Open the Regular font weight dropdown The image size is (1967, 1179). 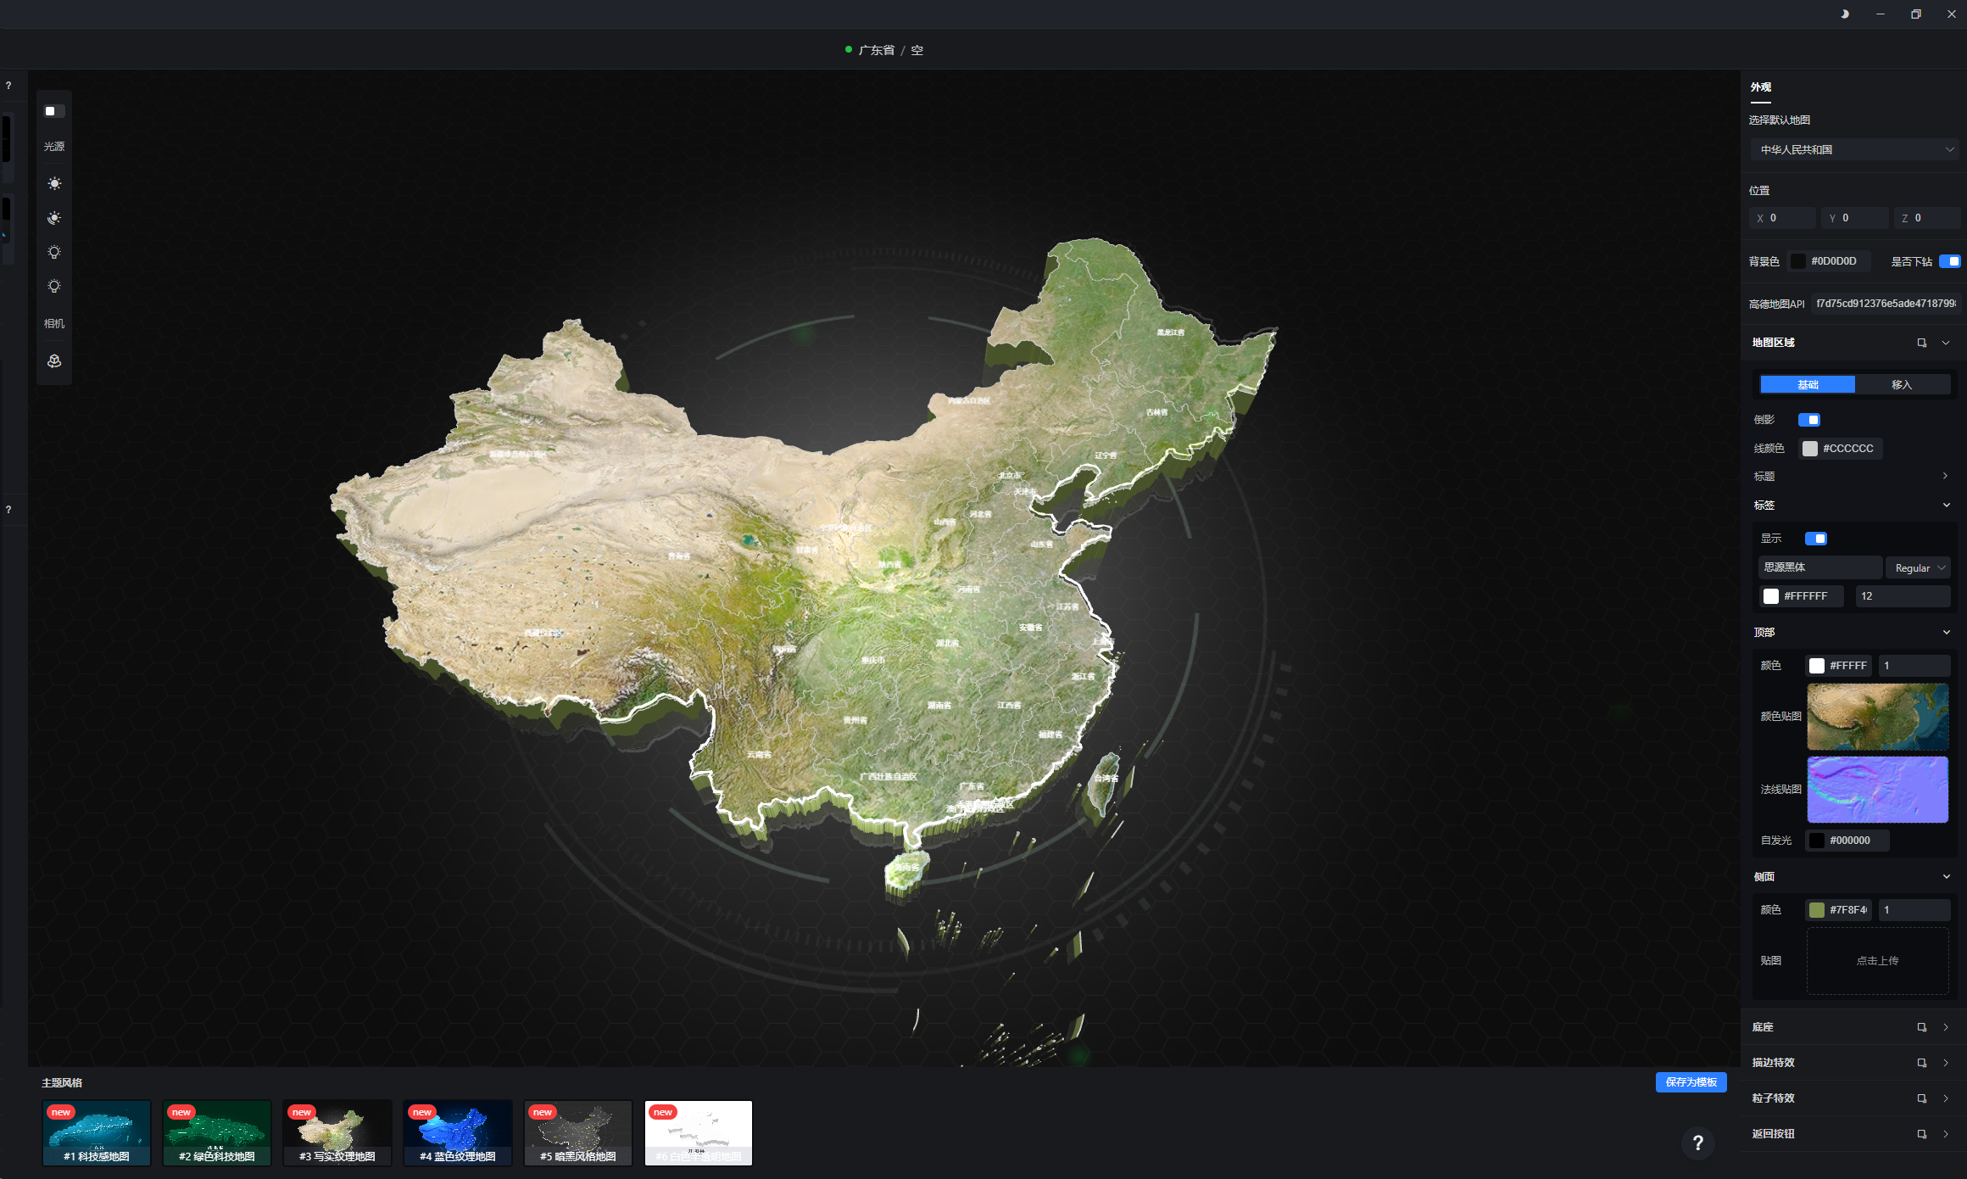1918,567
